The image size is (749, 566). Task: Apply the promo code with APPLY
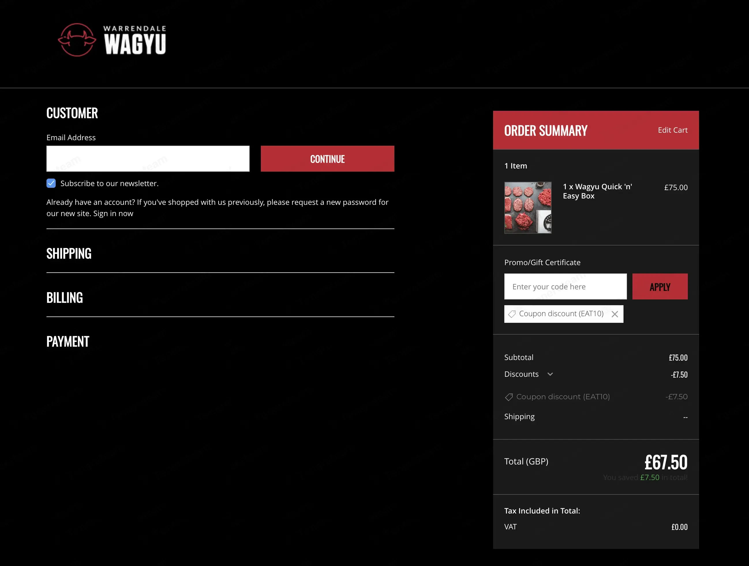coord(660,286)
